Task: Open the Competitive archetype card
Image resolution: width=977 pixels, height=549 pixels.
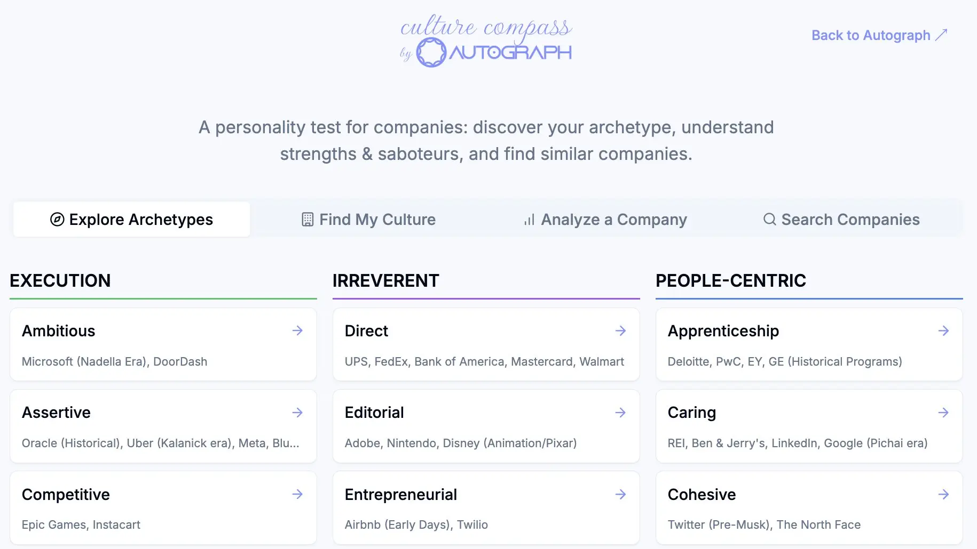Action: [x=163, y=507]
